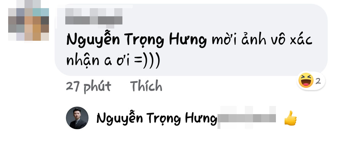
Task: Click the Haha laughing reaction emoji
Action: [306, 80]
